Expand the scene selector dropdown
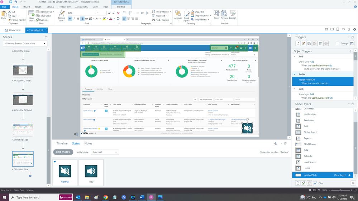 point(25,44)
